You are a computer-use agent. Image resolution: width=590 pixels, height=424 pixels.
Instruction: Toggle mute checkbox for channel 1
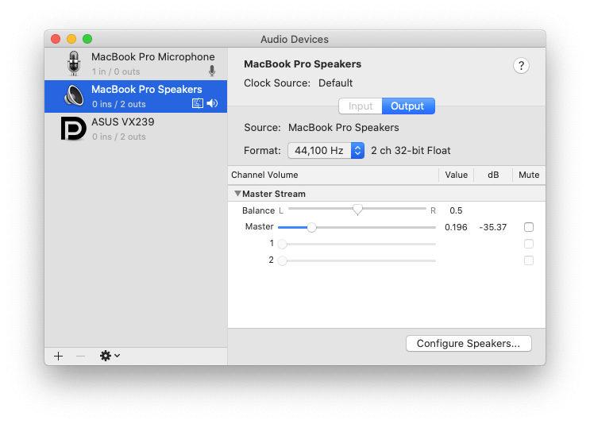529,244
